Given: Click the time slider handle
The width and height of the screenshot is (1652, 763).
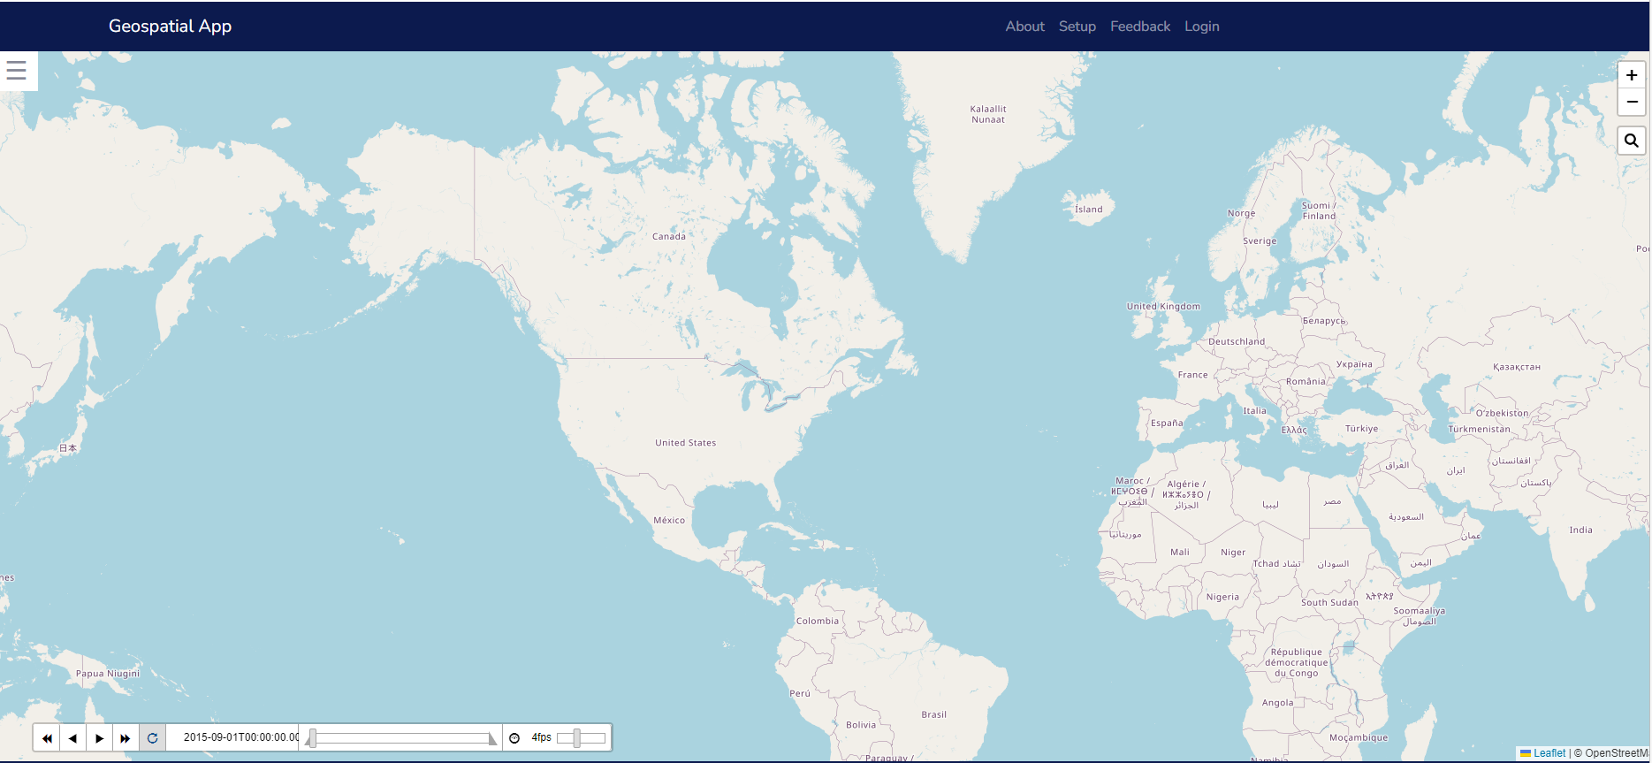Looking at the screenshot, I should point(311,738).
